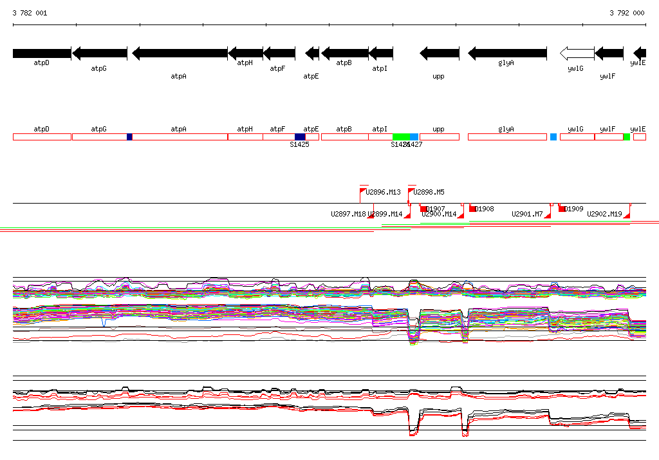This screenshot has height=460, width=659.
Task: Click the atpI black gene arrow
Action: point(381,53)
